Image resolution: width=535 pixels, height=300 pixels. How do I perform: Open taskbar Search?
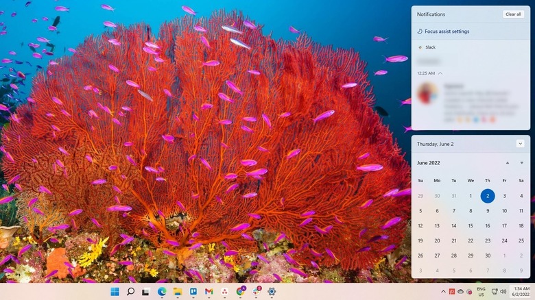(130, 292)
